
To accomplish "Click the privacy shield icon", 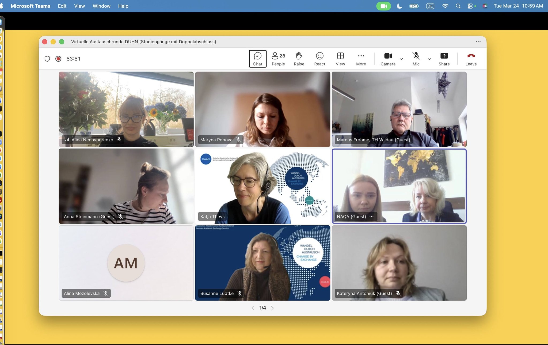I will (x=47, y=59).
